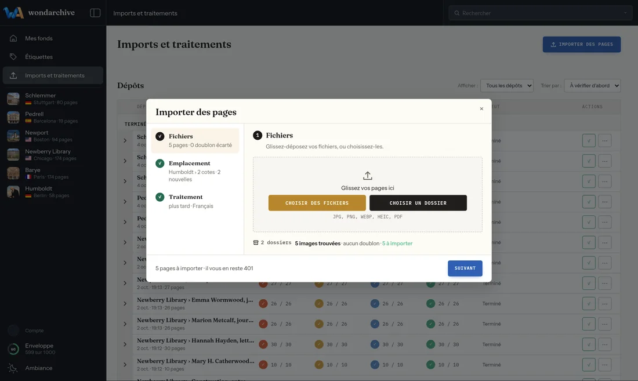Close the Importer des pages dialog
This screenshot has width=638, height=381.
(481, 108)
